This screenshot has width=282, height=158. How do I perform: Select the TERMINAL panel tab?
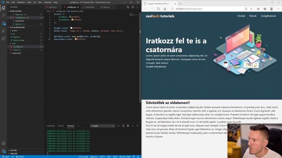click(x=70, y=126)
